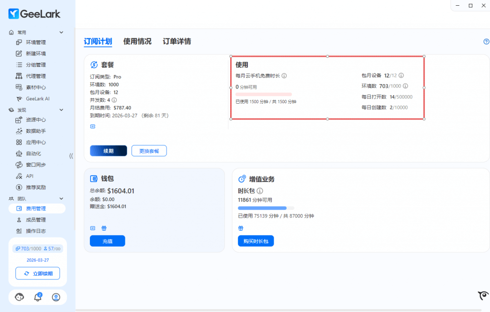Screen dimensions: 490x312
Task: Click the customer support face icon
Action: point(20,297)
